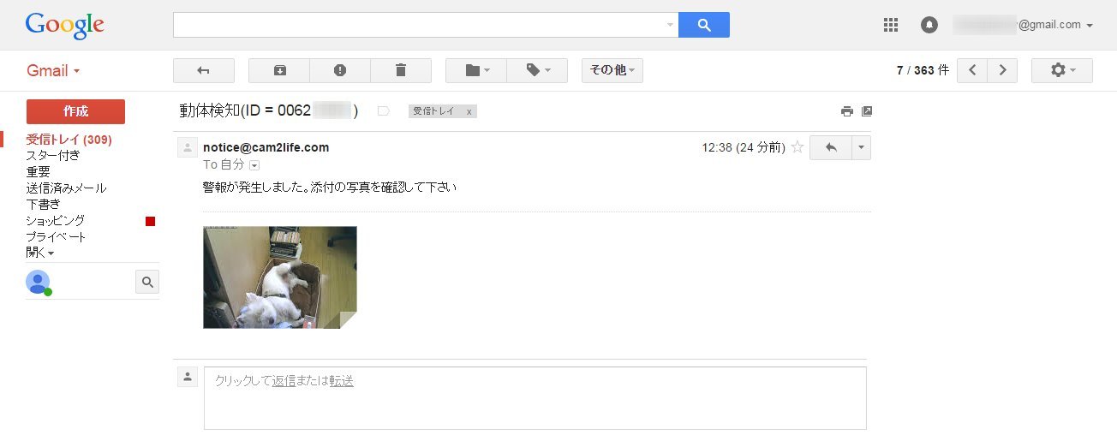The image size is (1117, 441).
Task: Open the attached dog photo thumbnail
Action: [x=280, y=277]
